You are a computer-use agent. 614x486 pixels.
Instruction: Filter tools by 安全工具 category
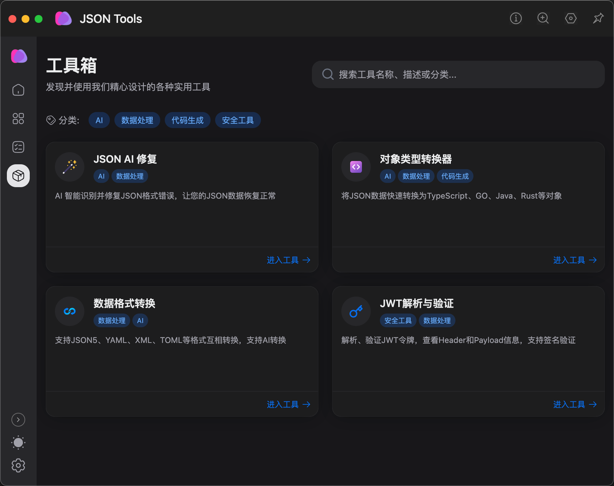[x=238, y=120]
